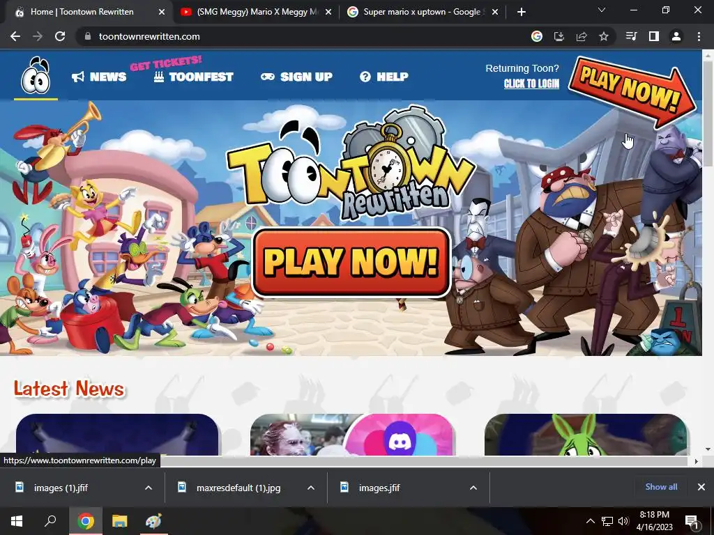This screenshot has width=714, height=535.
Task: Open Chrome three-dot menu
Action: (699, 36)
